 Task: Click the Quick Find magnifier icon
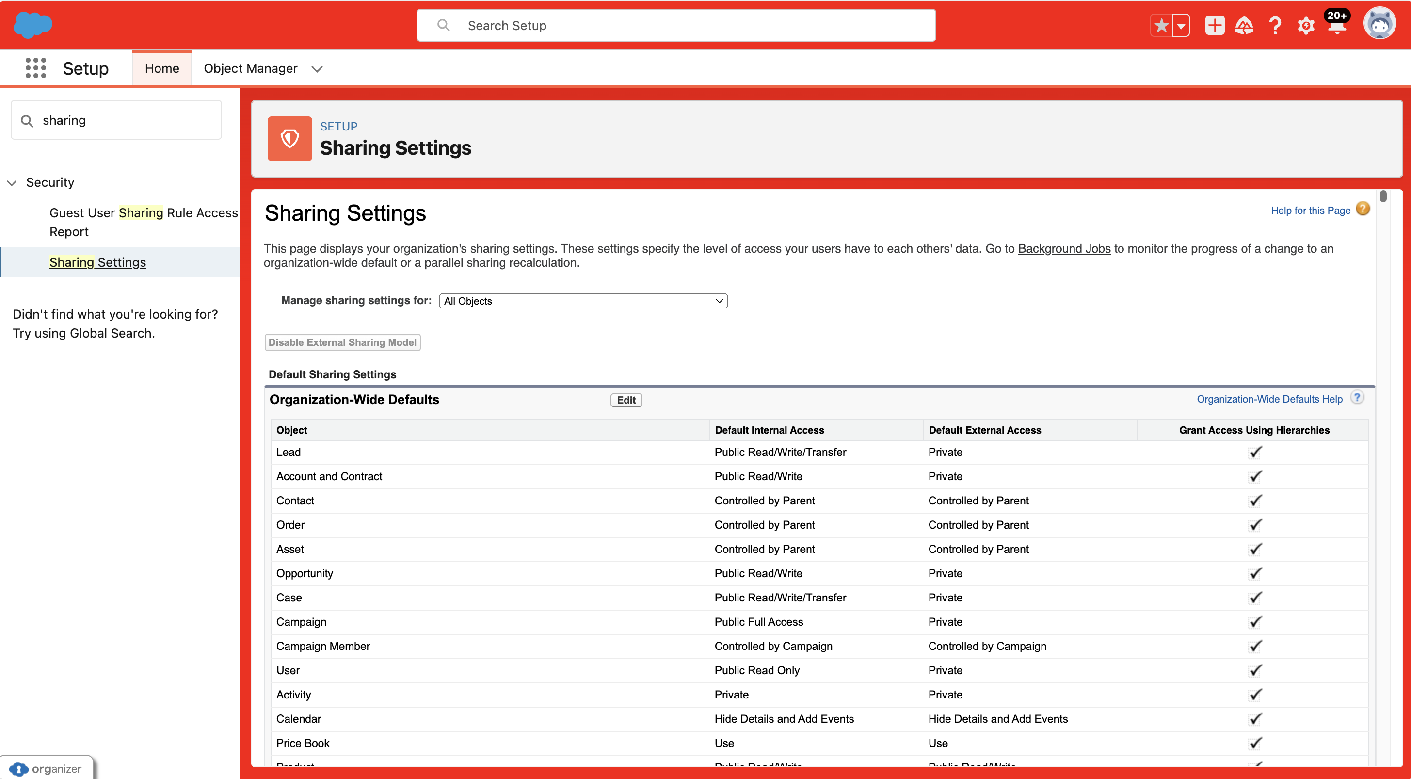click(x=27, y=120)
